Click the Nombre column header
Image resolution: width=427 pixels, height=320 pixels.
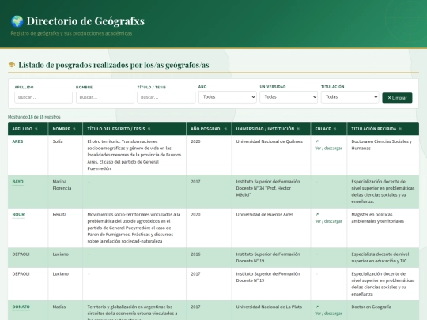[x=66, y=129]
